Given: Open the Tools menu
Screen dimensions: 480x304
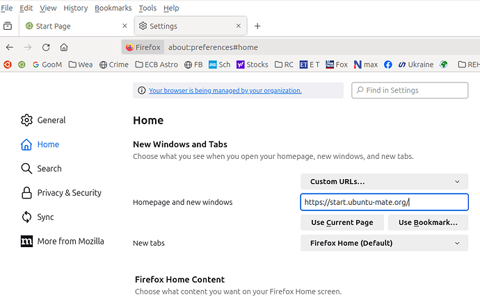Looking at the screenshot, I should pos(147,8).
